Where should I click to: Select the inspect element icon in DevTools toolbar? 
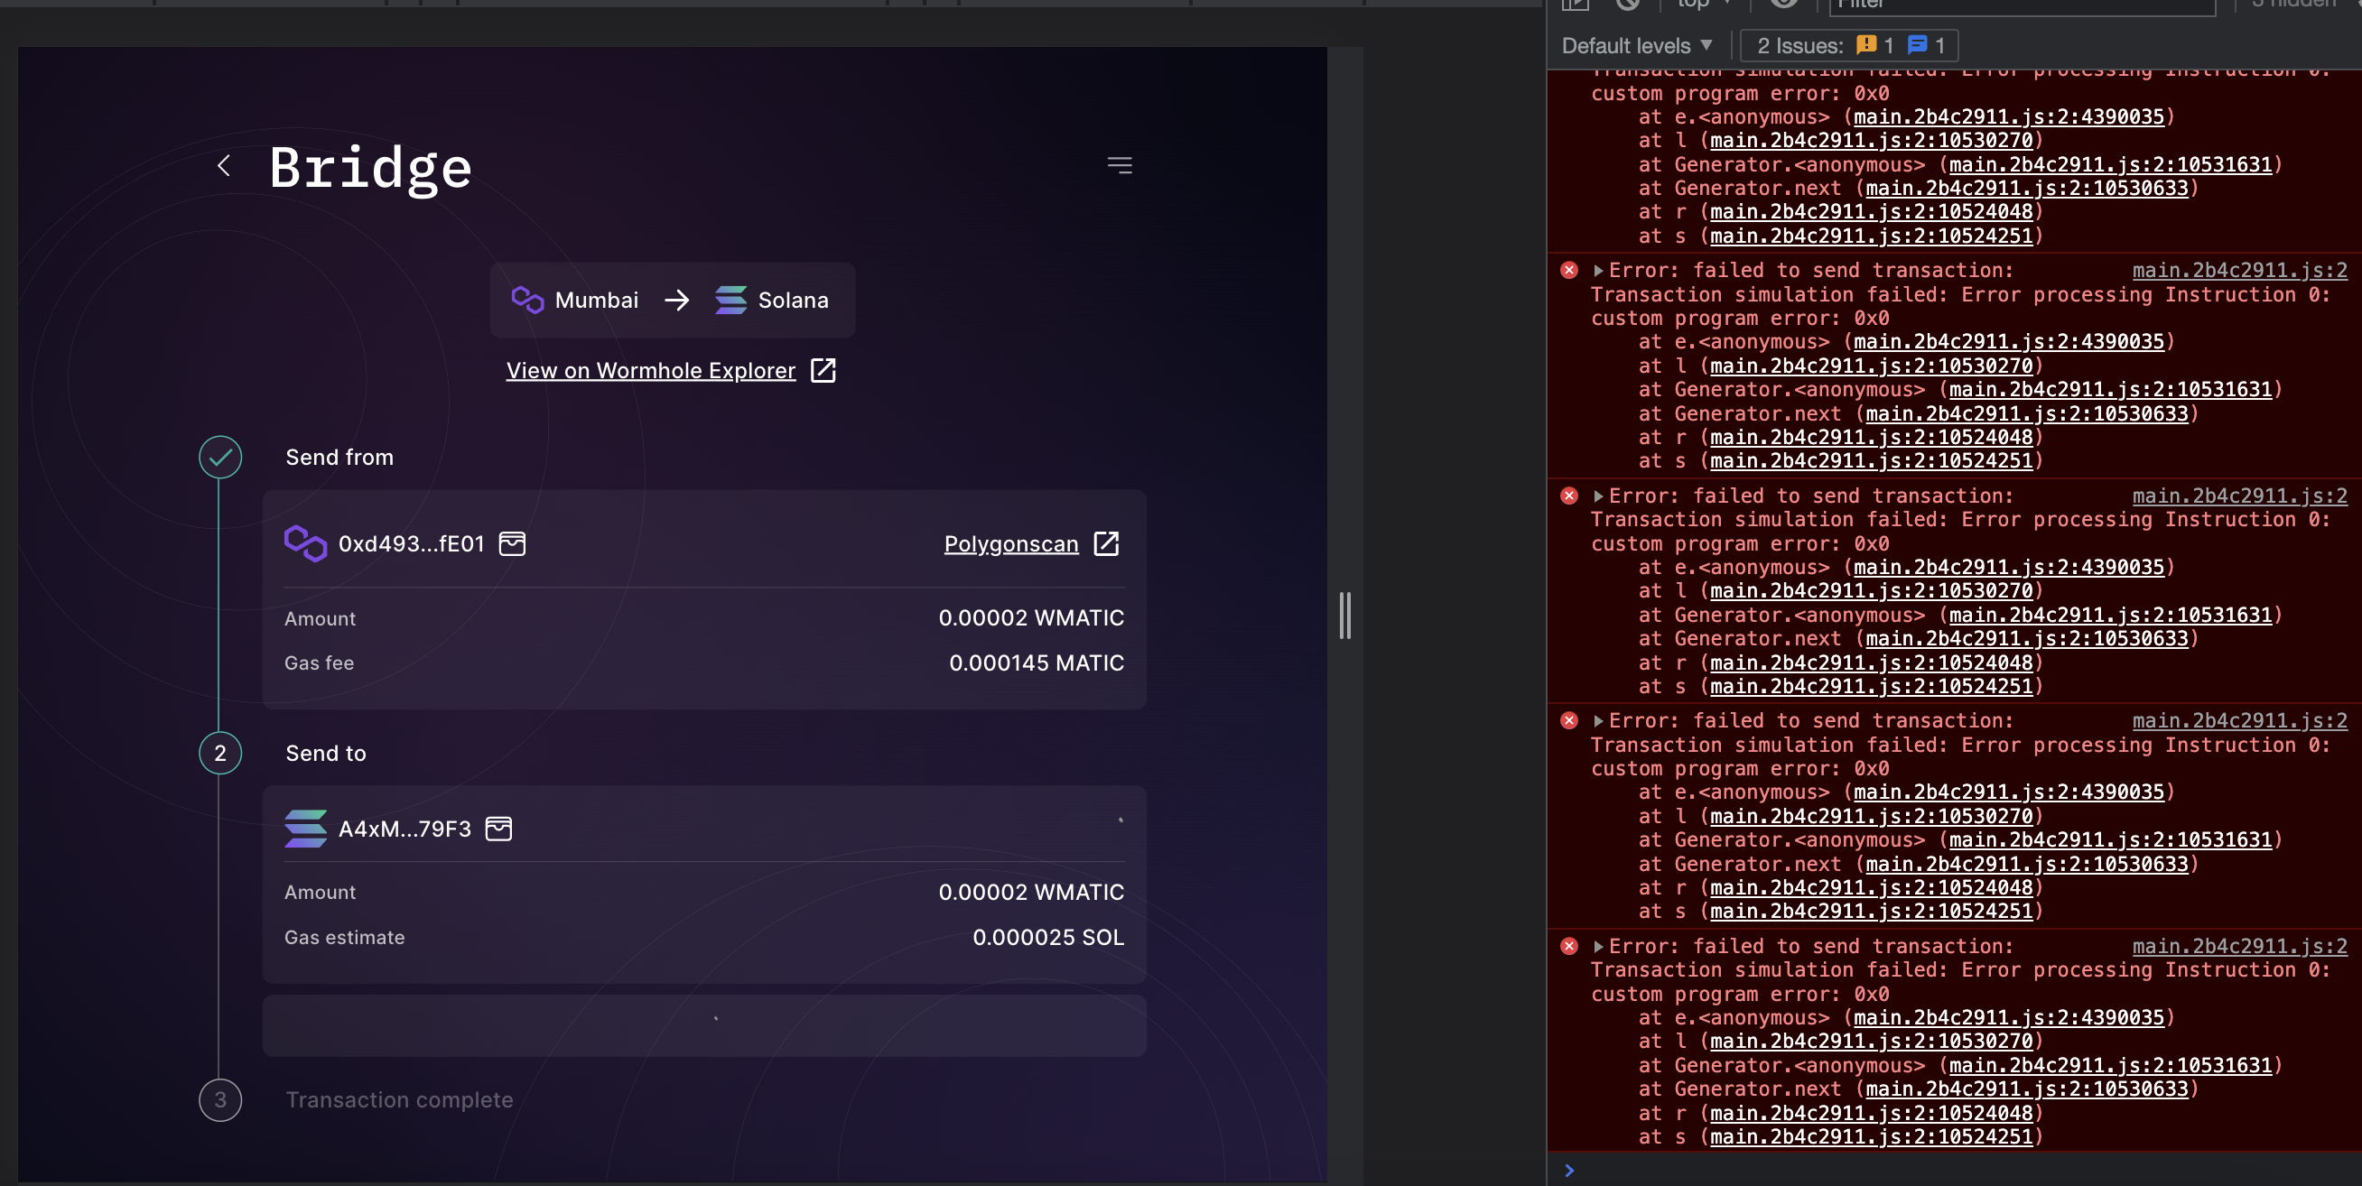[x=1576, y=5]
